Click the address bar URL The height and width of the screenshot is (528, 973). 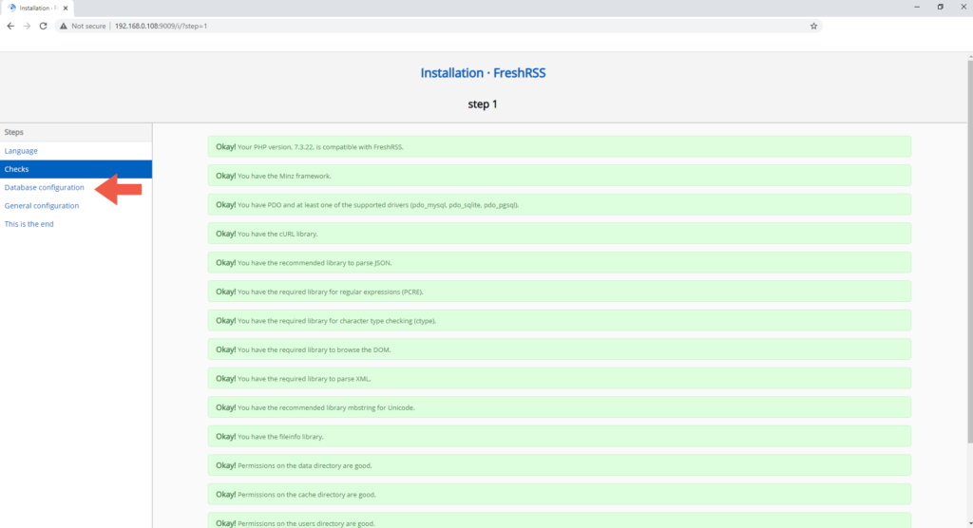(x=161, y=26)
